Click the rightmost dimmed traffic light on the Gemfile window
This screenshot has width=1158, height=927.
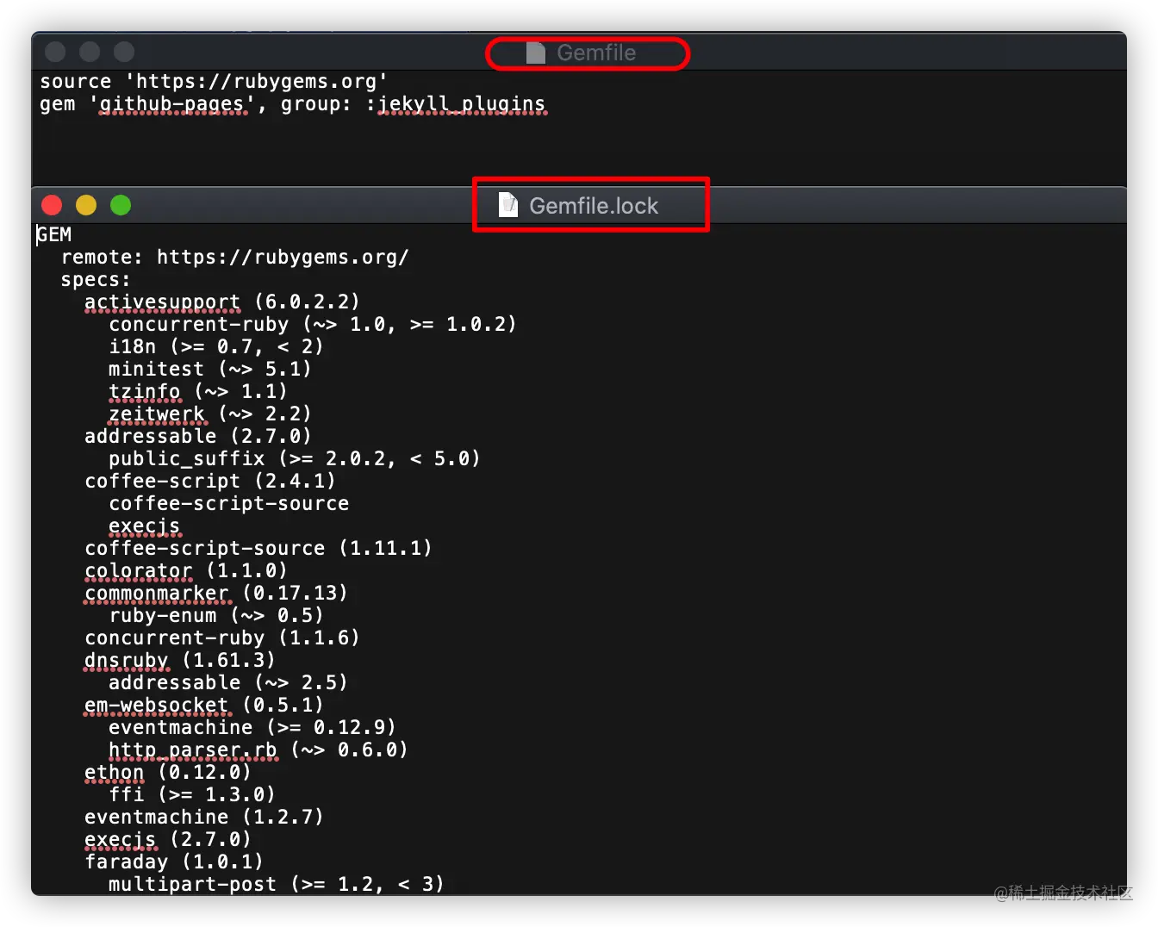point(124,52)
